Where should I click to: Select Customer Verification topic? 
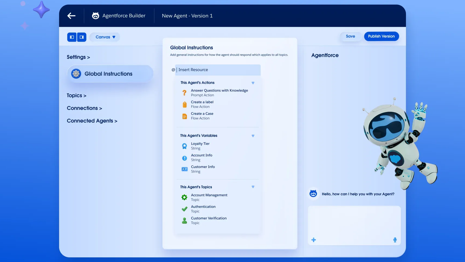(209, 221)
